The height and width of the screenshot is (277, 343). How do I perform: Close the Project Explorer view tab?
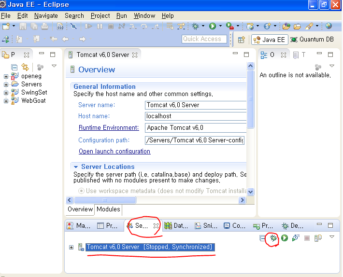click(27, 55)
